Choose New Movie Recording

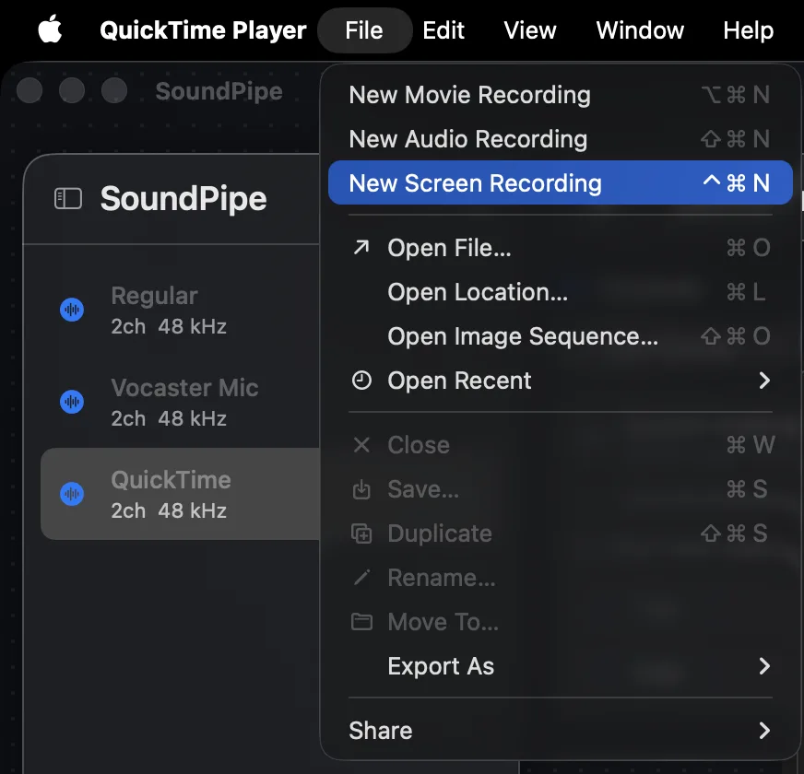[x=561, y=95]
